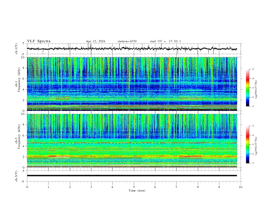Click the "-4" tick on lower colorbar
The width and height of the screenshot is (271, 210).
(x=252, y=135)
